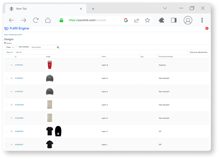
Task: Open the extensions puzzle icon
Action: (x=161, y=20)
